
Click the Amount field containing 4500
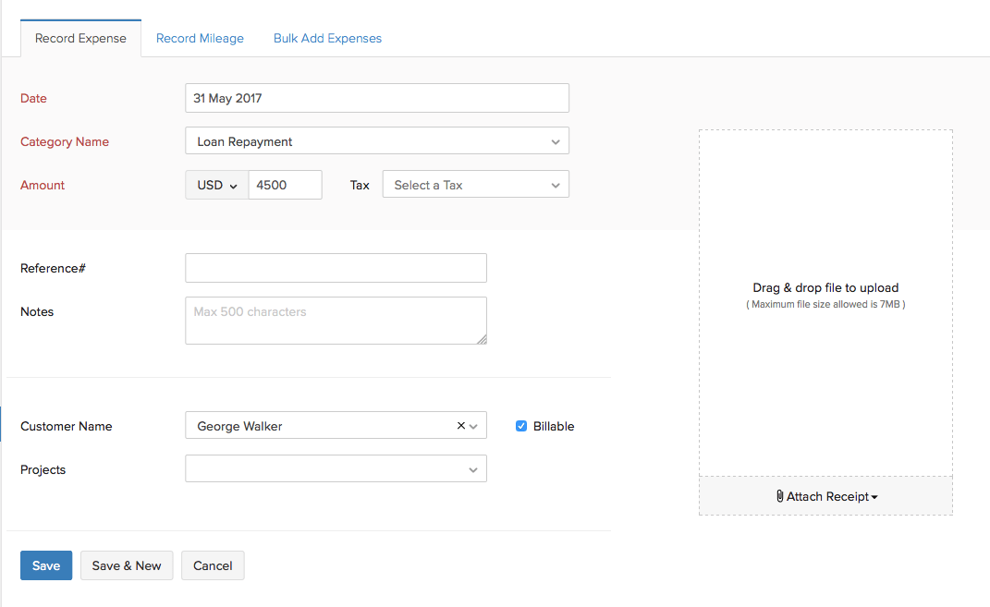click(285, 185)
